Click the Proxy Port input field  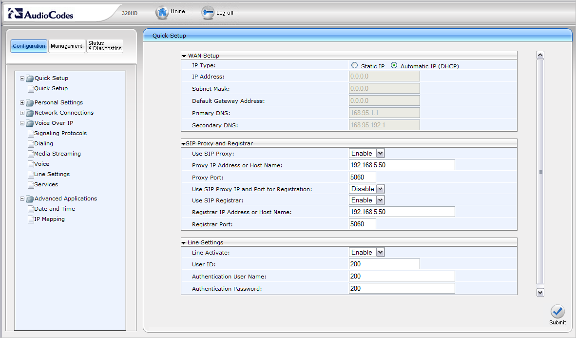(363, 177)
